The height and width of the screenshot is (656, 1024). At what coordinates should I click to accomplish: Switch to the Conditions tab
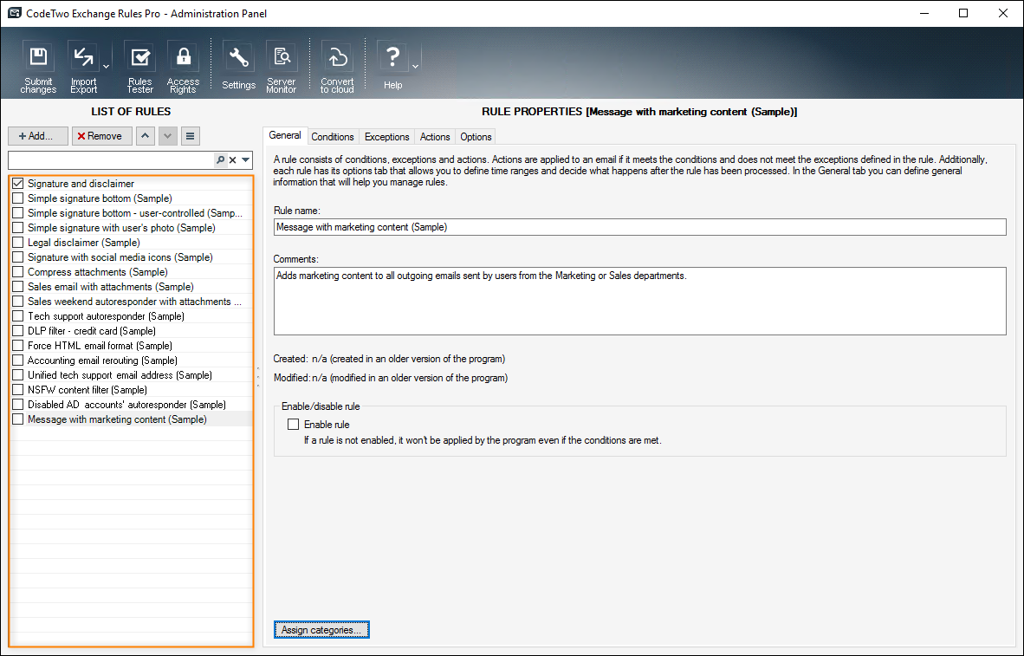[x=333, y=137]
